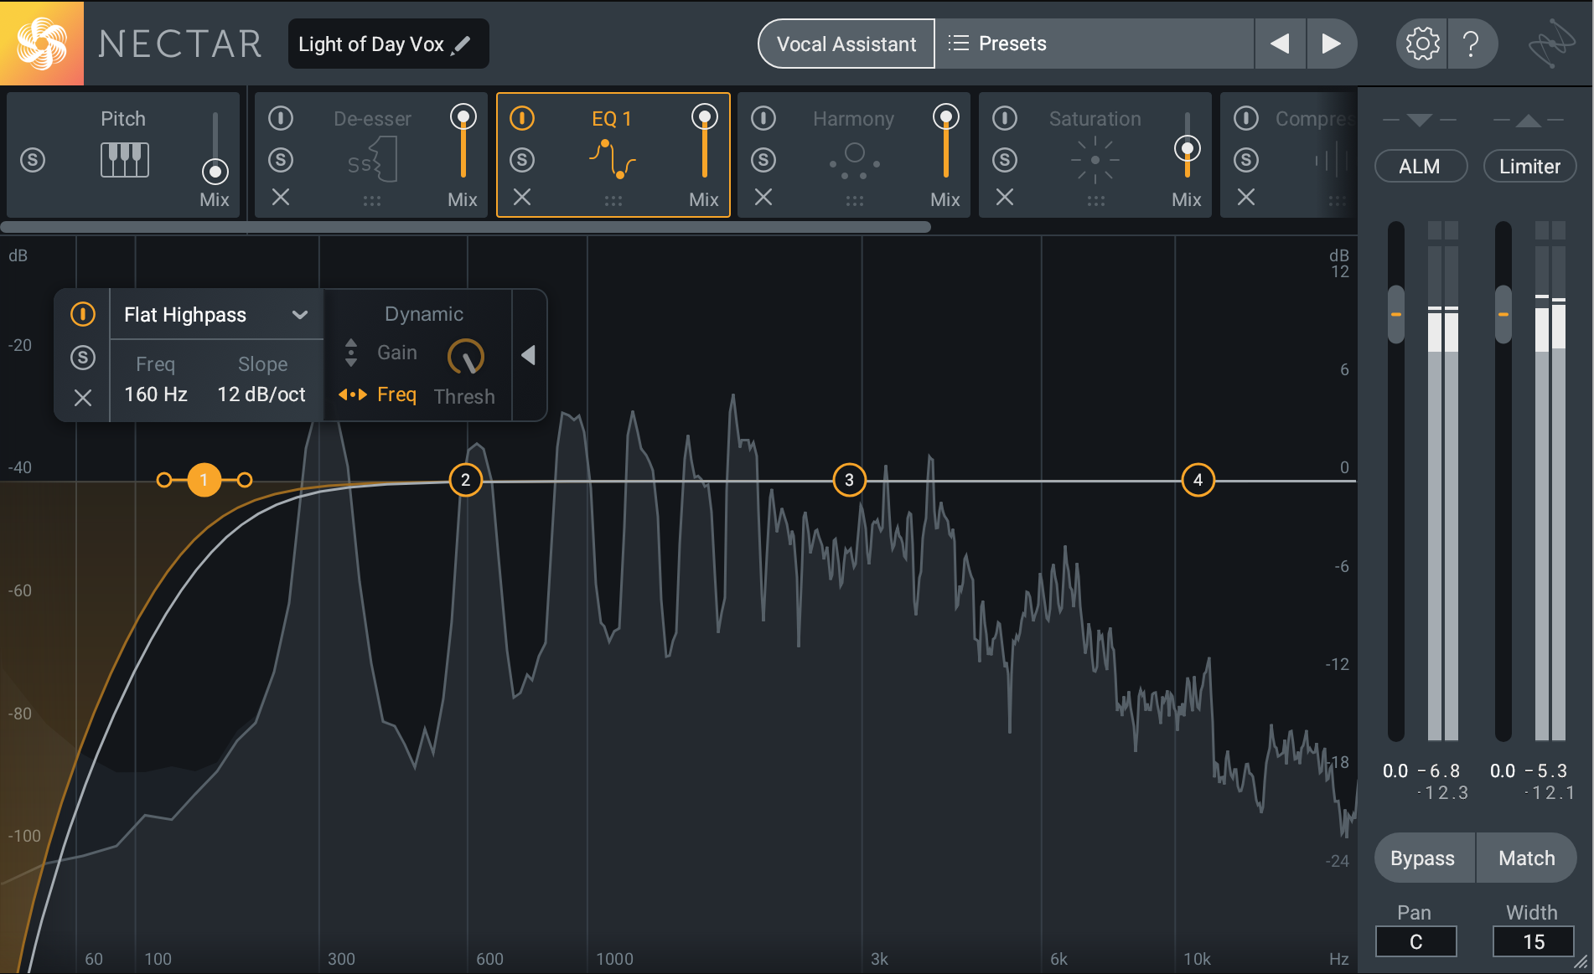Open settings with the gear icon
The width and height of the screenshot is (1594, 974).
1422,44
